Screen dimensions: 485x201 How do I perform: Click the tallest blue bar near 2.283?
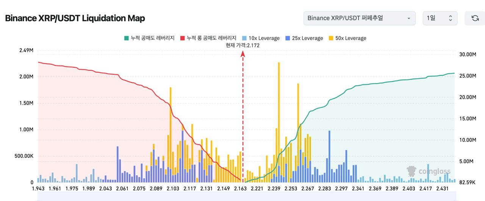329,155
